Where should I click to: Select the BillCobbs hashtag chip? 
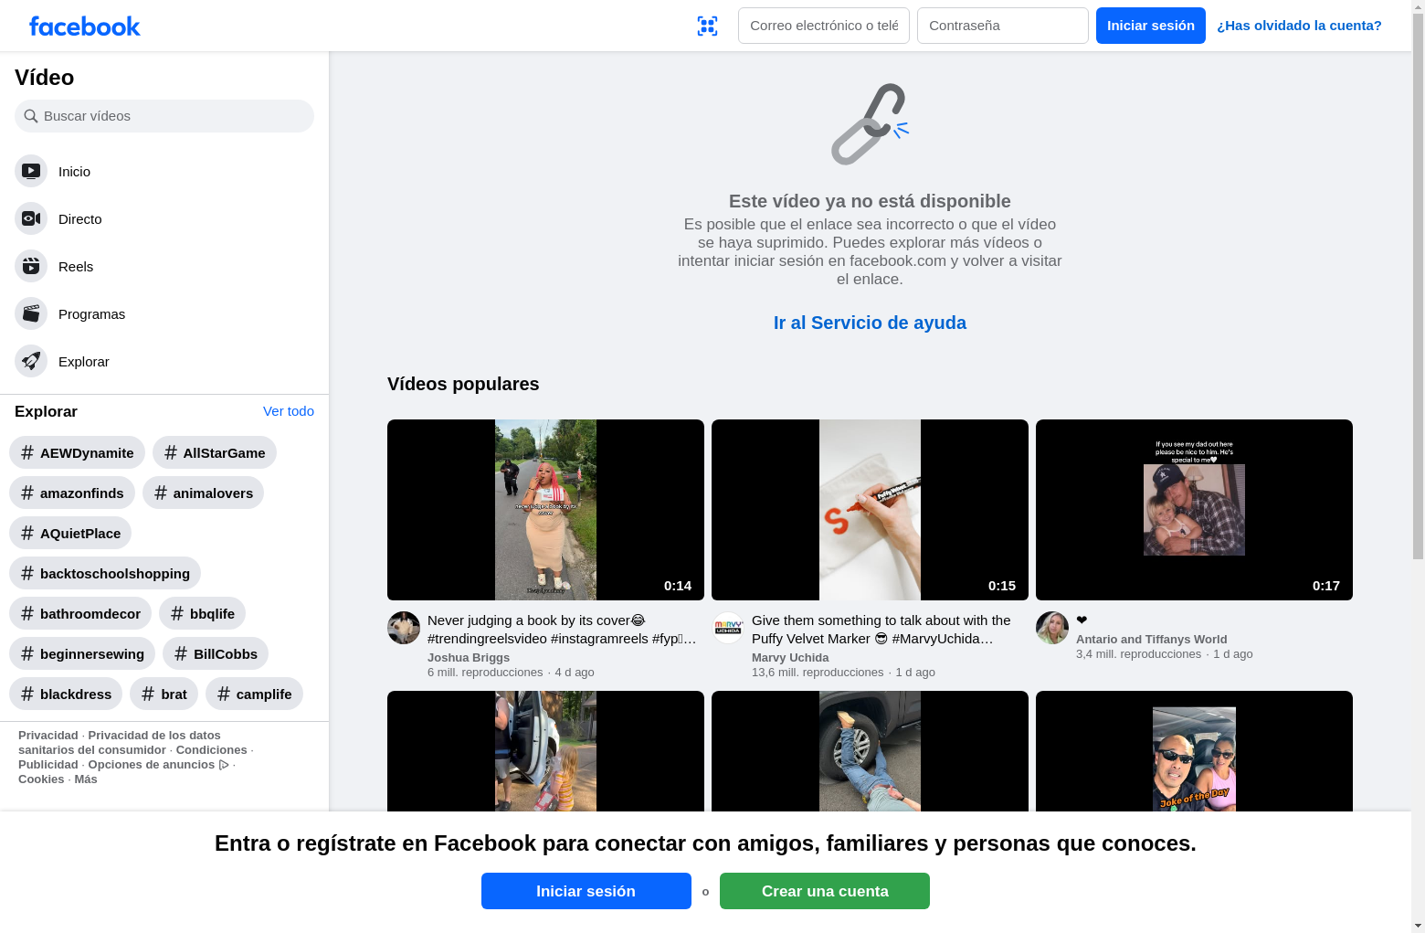216,653
